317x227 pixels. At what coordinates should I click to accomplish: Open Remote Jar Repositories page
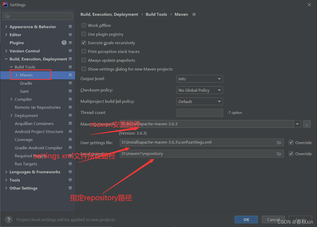click(38, 107)
